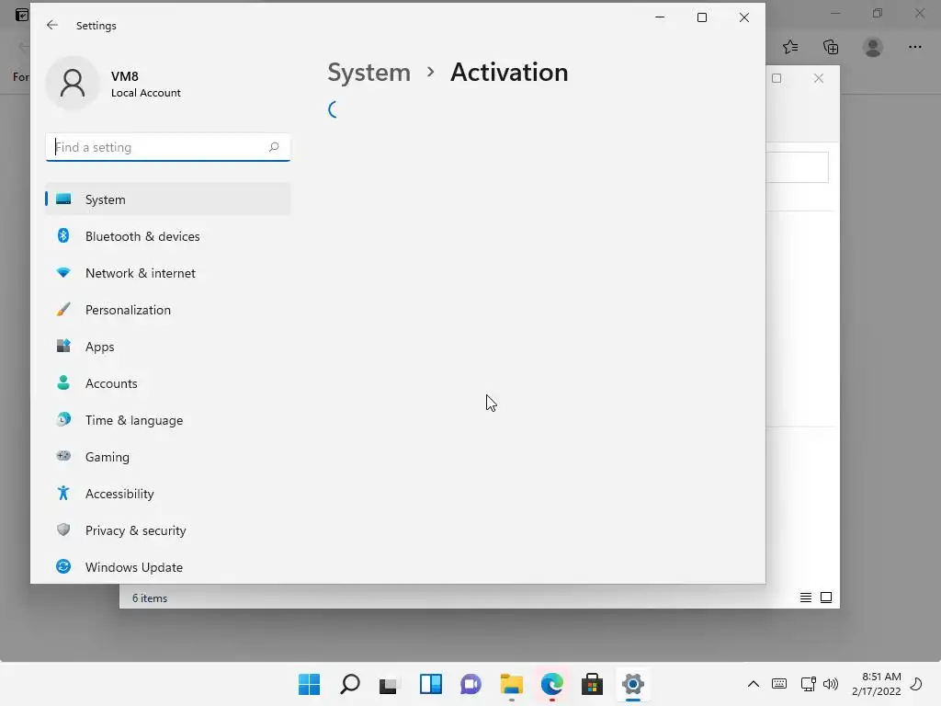
Task: Click the Wi-Fi icon beside Network & internet
Action: pyautogui.click(x=63, y=272)
